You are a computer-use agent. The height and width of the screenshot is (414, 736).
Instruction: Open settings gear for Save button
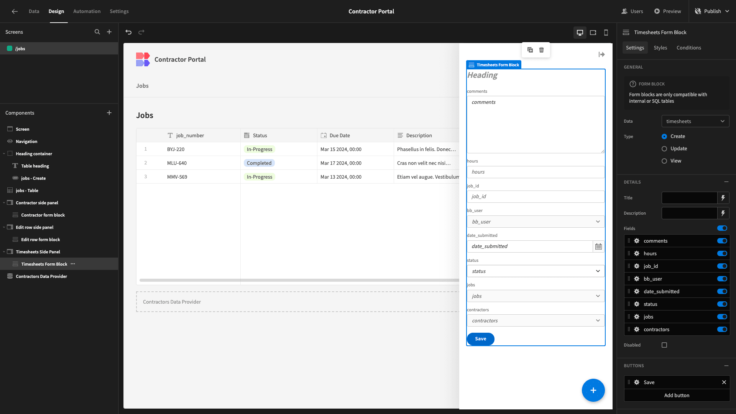[x=637, y=383]
